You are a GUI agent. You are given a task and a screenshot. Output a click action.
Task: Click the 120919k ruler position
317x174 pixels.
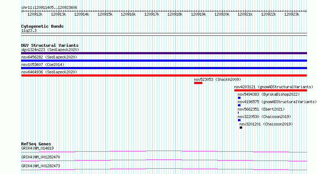pyautogui.click(x=198, y=14)
